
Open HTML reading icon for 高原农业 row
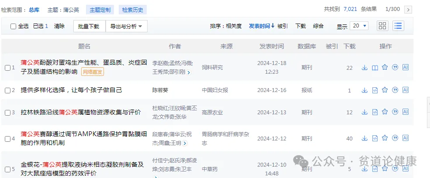(375, 112)
